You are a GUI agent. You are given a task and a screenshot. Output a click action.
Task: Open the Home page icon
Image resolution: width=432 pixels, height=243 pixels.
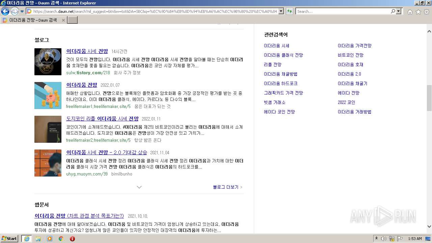click(410, 12)
